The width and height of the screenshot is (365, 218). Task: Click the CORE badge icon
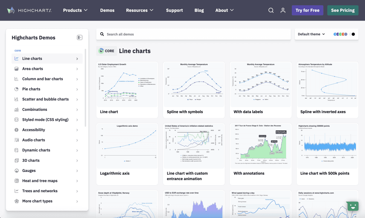[101, 51]
